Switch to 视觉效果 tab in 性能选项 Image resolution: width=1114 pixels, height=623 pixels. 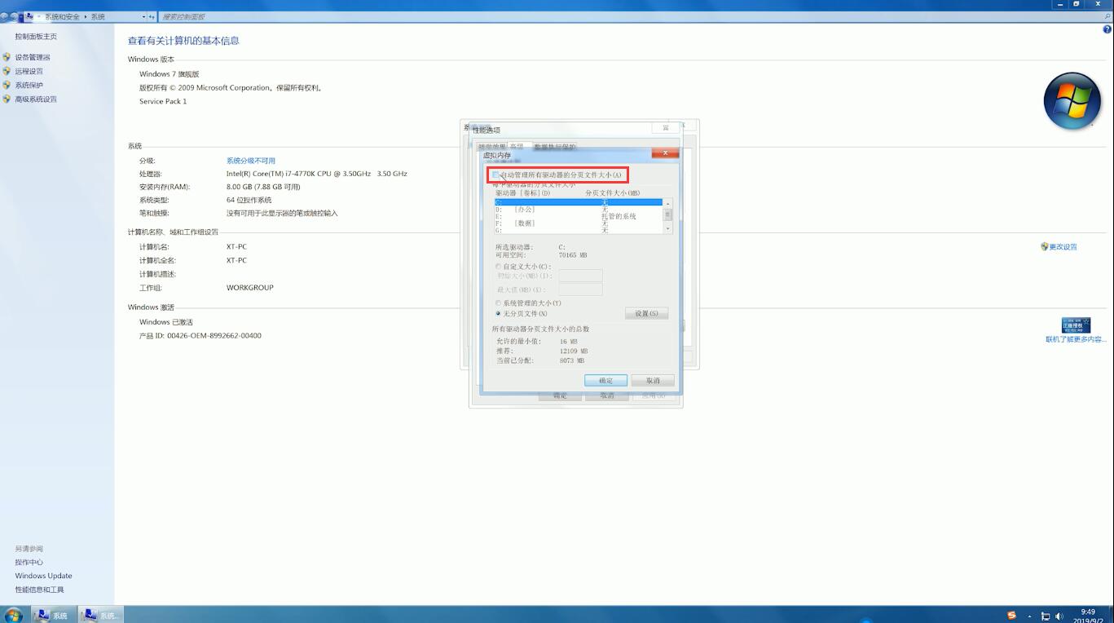491,147
